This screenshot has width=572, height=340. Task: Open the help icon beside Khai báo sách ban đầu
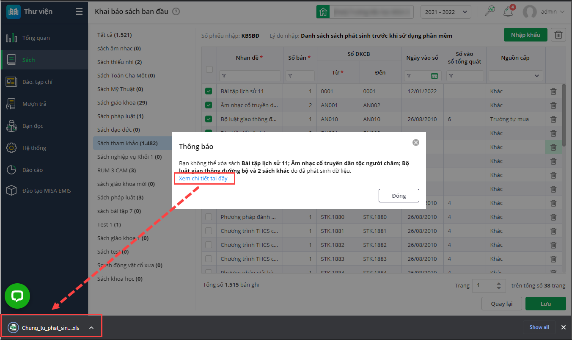pos(176,12)
